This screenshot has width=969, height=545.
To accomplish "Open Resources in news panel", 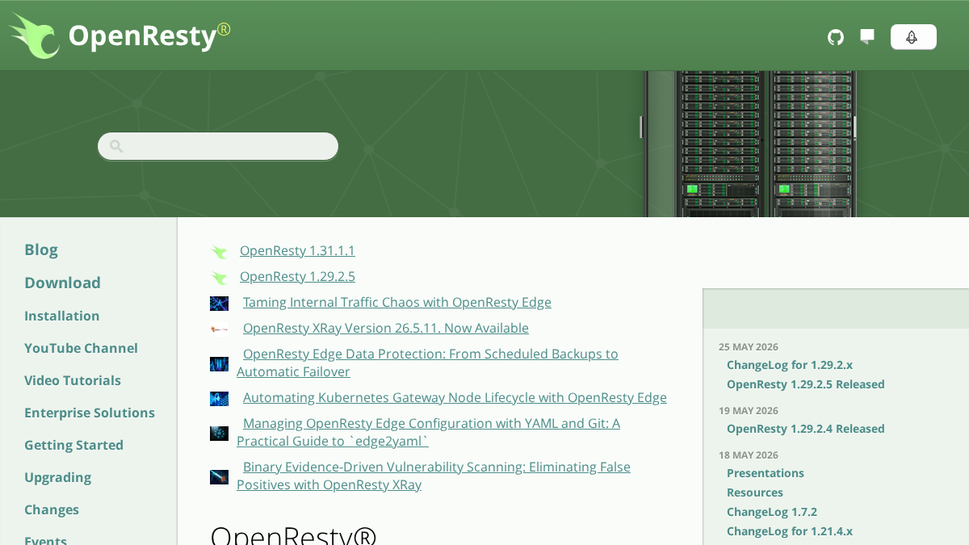I will (755, 493).
